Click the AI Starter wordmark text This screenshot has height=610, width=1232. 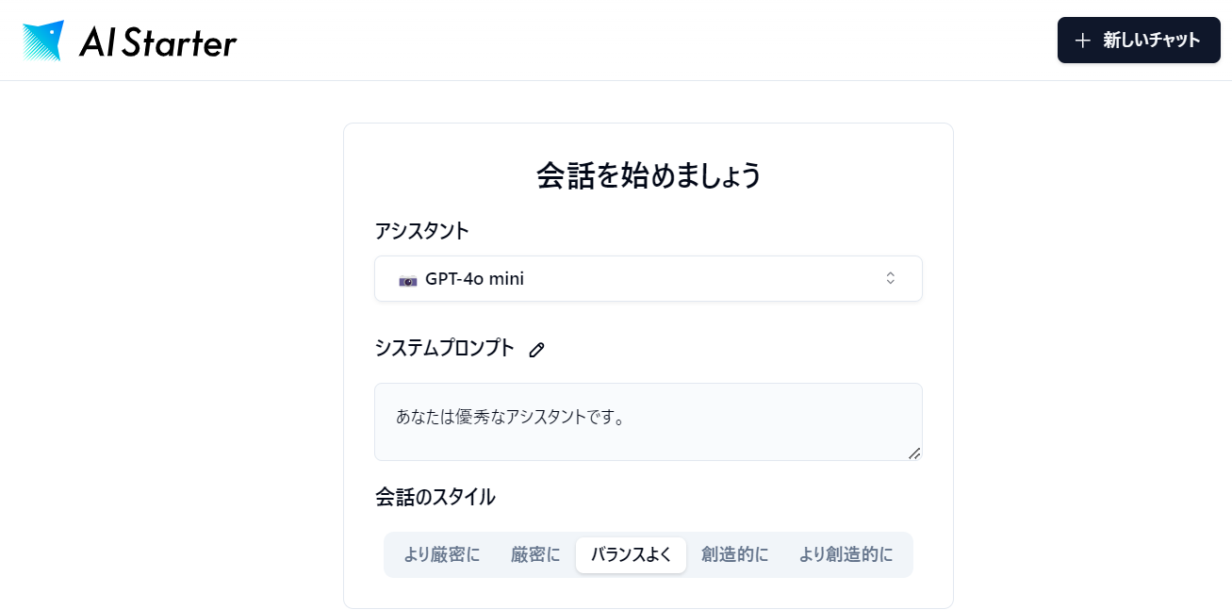click(x=157, y=41)
